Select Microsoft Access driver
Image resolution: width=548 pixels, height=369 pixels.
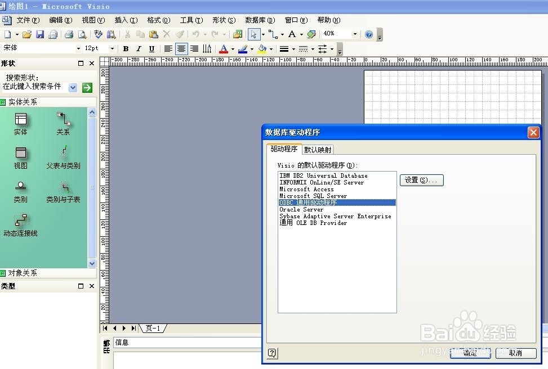[x=337, y=189]
